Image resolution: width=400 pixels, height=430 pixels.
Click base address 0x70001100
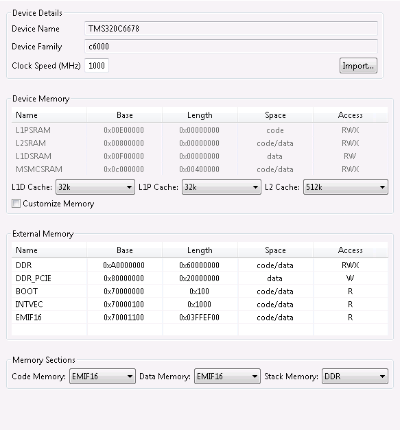(x=123, y=318)
